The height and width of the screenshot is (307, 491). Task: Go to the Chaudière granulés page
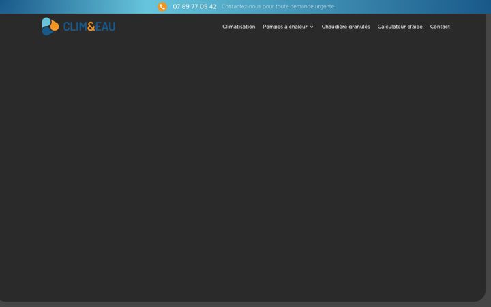(x=345, y=27)
